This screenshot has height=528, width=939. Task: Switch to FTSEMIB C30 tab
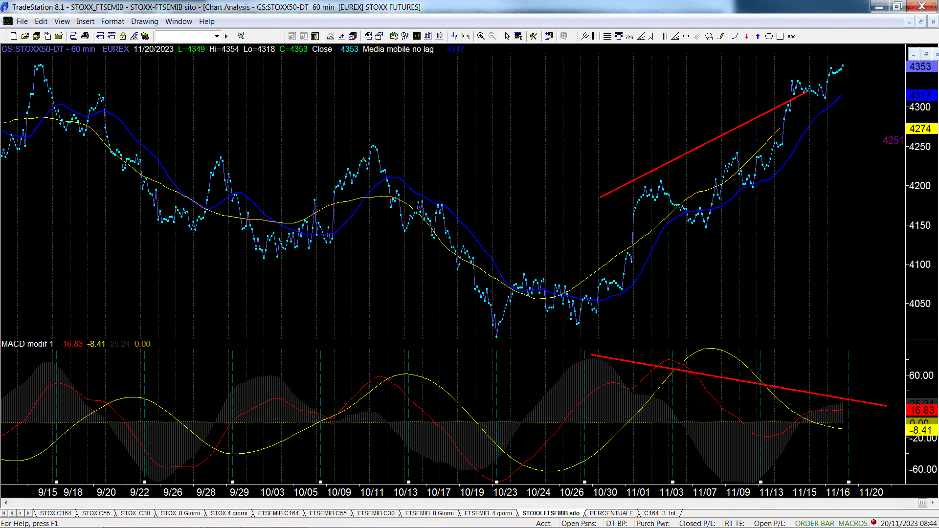click(376, 513)
